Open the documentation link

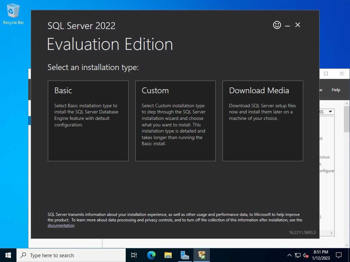click(61, 225)
